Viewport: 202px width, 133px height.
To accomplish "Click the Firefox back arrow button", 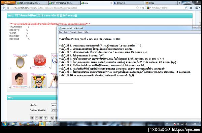I will pos(4,8).
